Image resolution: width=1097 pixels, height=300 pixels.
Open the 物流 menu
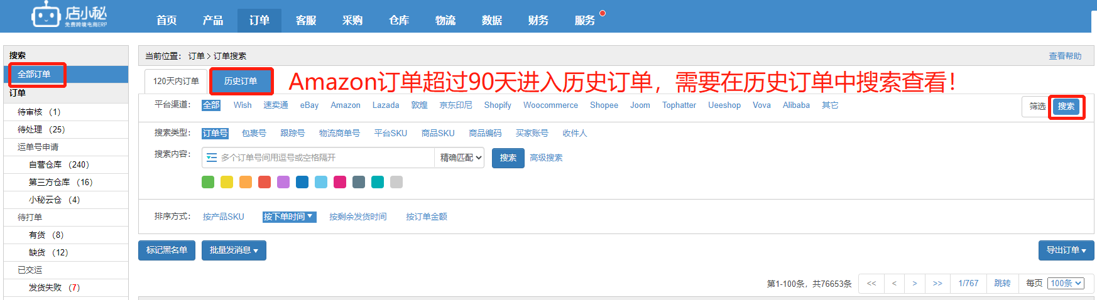(x=445, y=20)
